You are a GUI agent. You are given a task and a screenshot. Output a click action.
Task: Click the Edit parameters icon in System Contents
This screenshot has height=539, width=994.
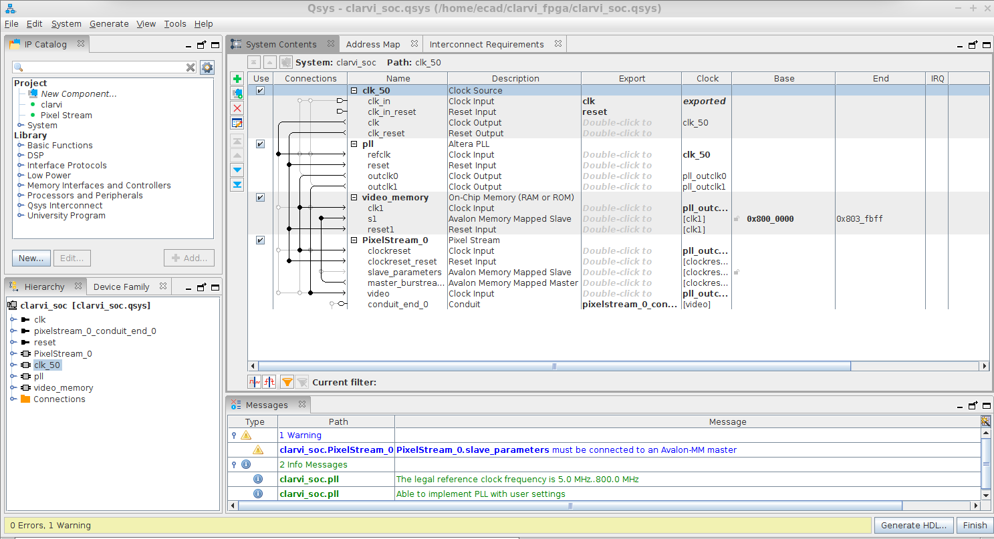(x=237, y=123)
